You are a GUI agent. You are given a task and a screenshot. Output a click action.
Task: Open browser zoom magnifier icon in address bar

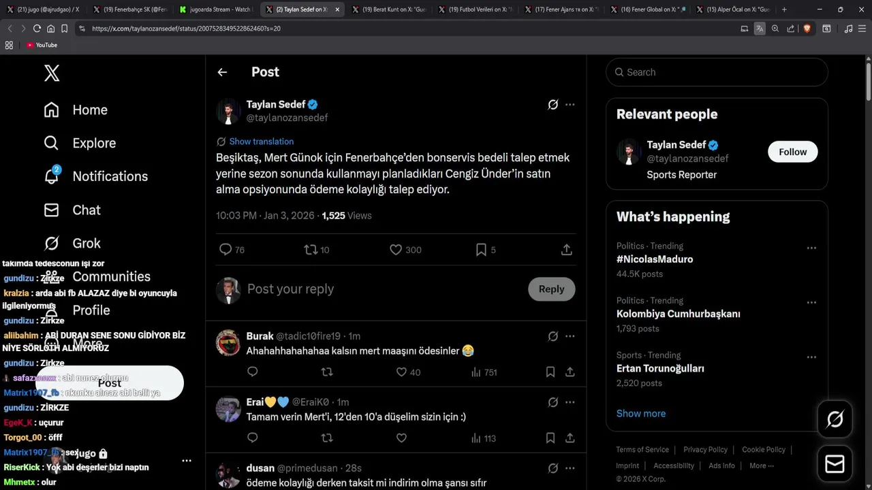775,29
